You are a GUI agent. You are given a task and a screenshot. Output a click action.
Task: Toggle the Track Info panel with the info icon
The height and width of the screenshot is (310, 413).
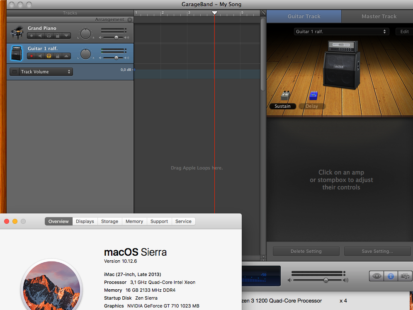click(x=391, y=276)
